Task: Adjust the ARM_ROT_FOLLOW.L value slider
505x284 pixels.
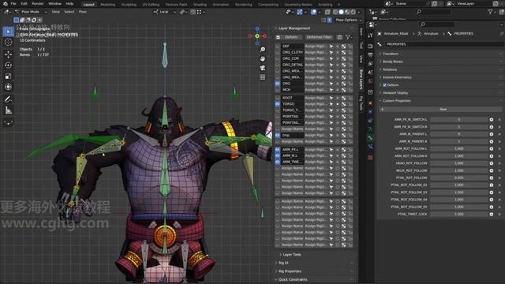Action: click(459, 149)
